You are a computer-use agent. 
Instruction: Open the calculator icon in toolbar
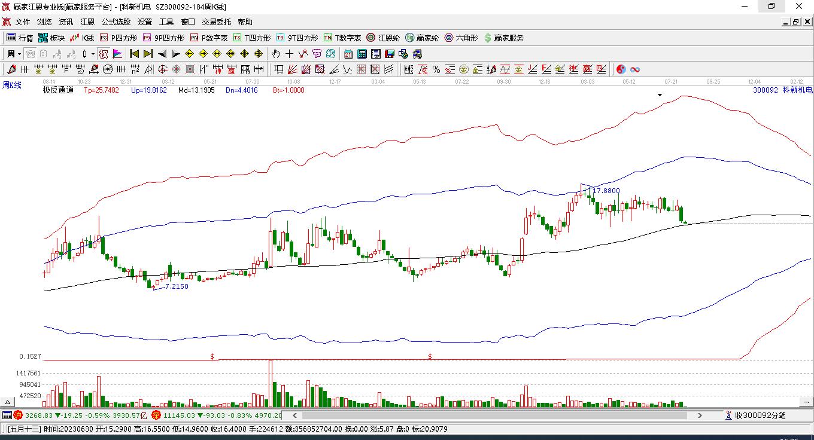(x=362, y=54)
